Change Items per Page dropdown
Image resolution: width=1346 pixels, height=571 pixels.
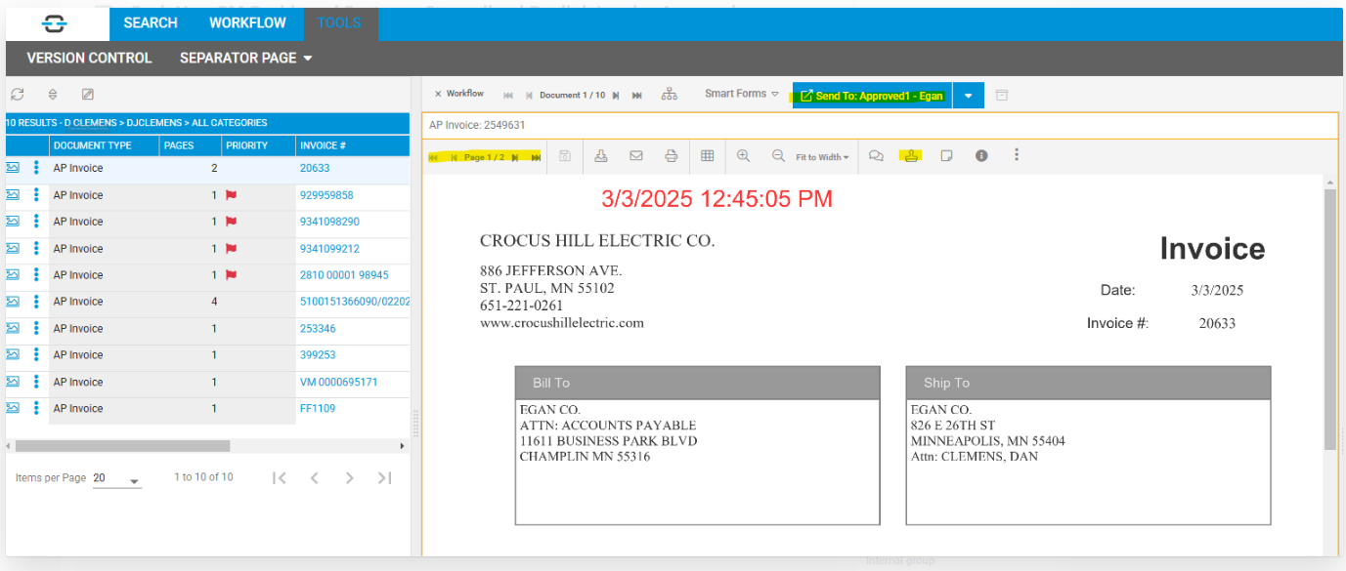pos(117,478)
